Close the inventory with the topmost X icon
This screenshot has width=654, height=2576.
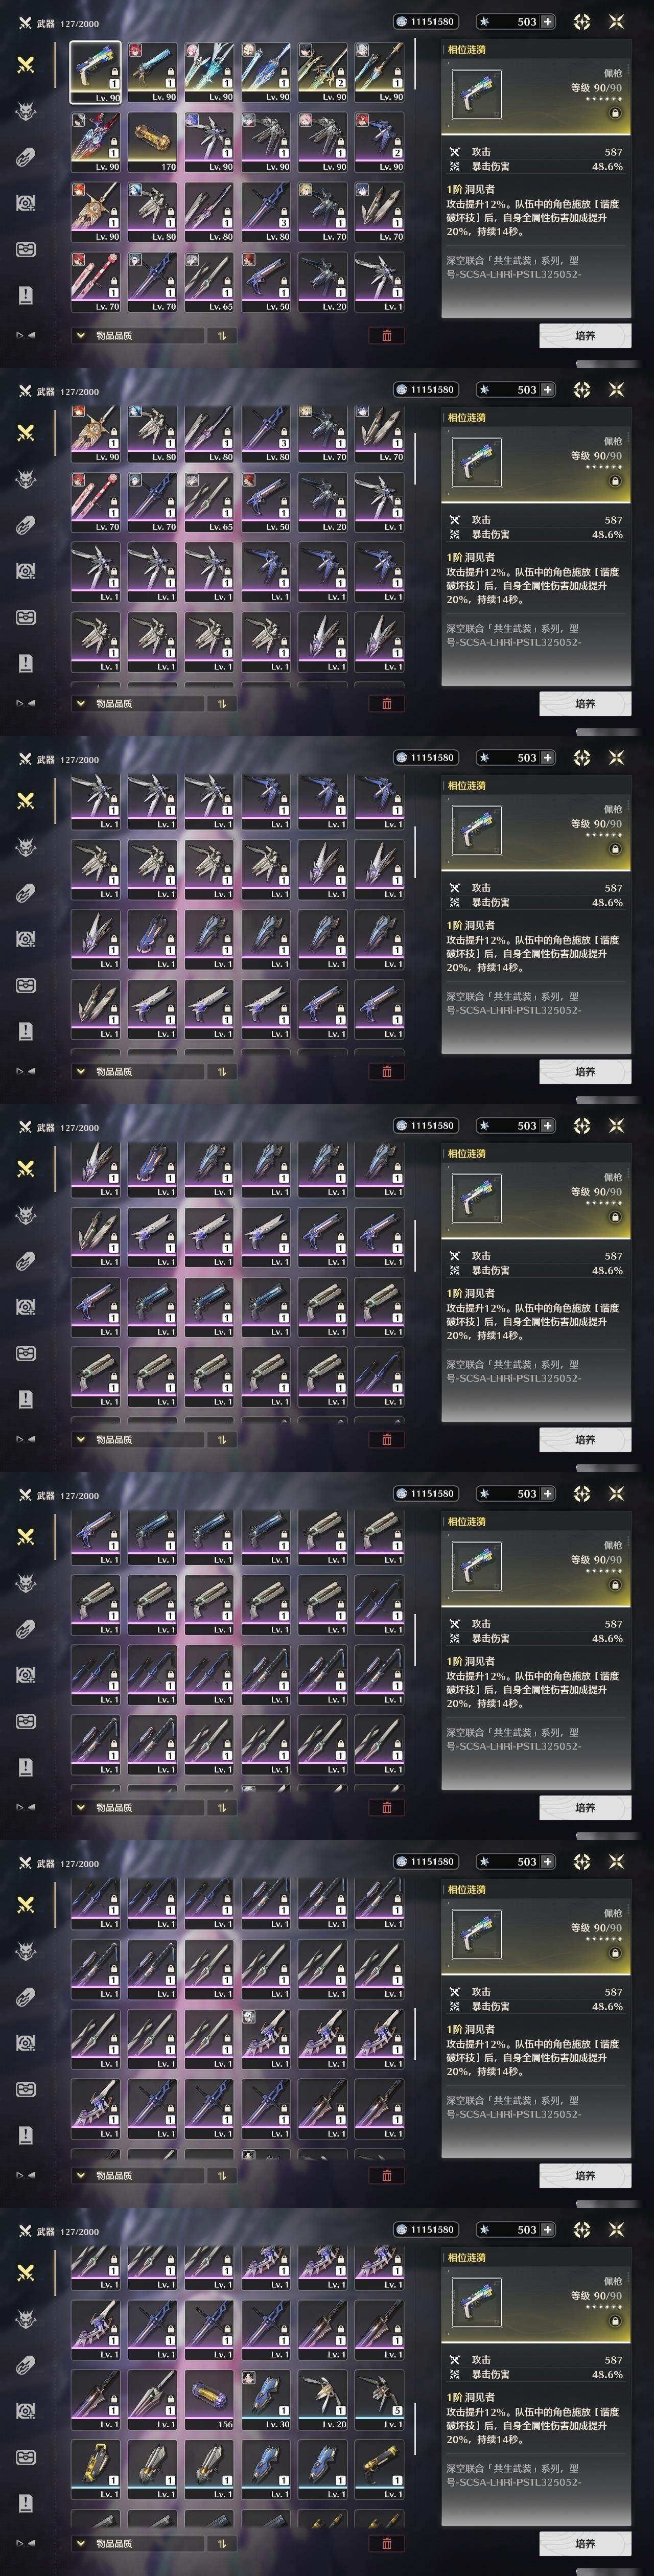click(616, 21)
